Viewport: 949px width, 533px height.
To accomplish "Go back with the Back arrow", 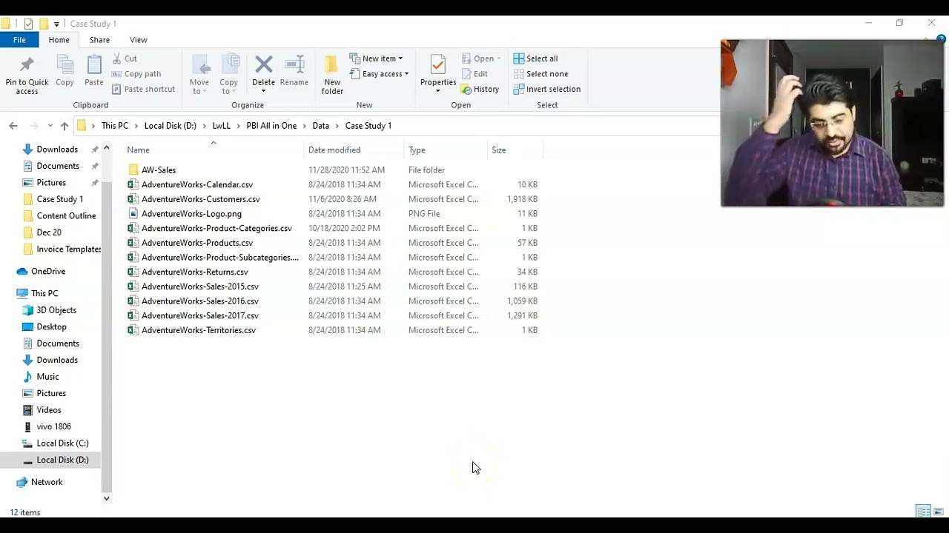I will (x=13, y=126).
